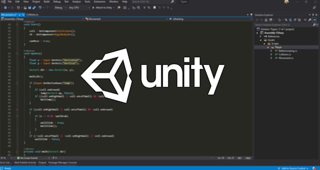
Task: Click the Save icon in the toolbar
Action: pyautogui.click(x=30, y=8)
